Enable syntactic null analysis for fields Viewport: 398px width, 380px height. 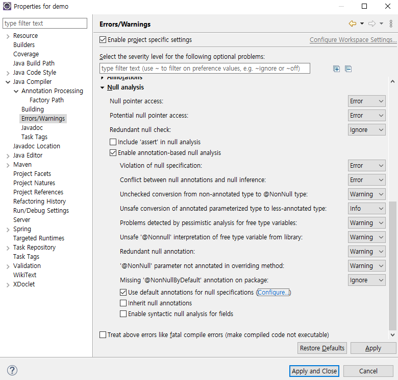click(123, 314)
